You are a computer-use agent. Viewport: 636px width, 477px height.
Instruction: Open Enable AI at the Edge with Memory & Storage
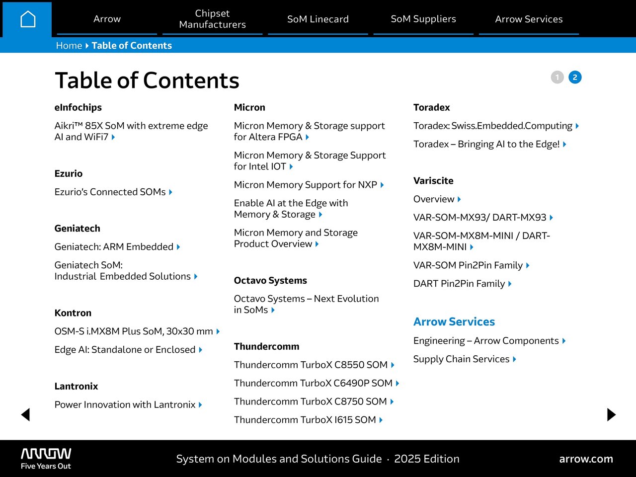291,209
